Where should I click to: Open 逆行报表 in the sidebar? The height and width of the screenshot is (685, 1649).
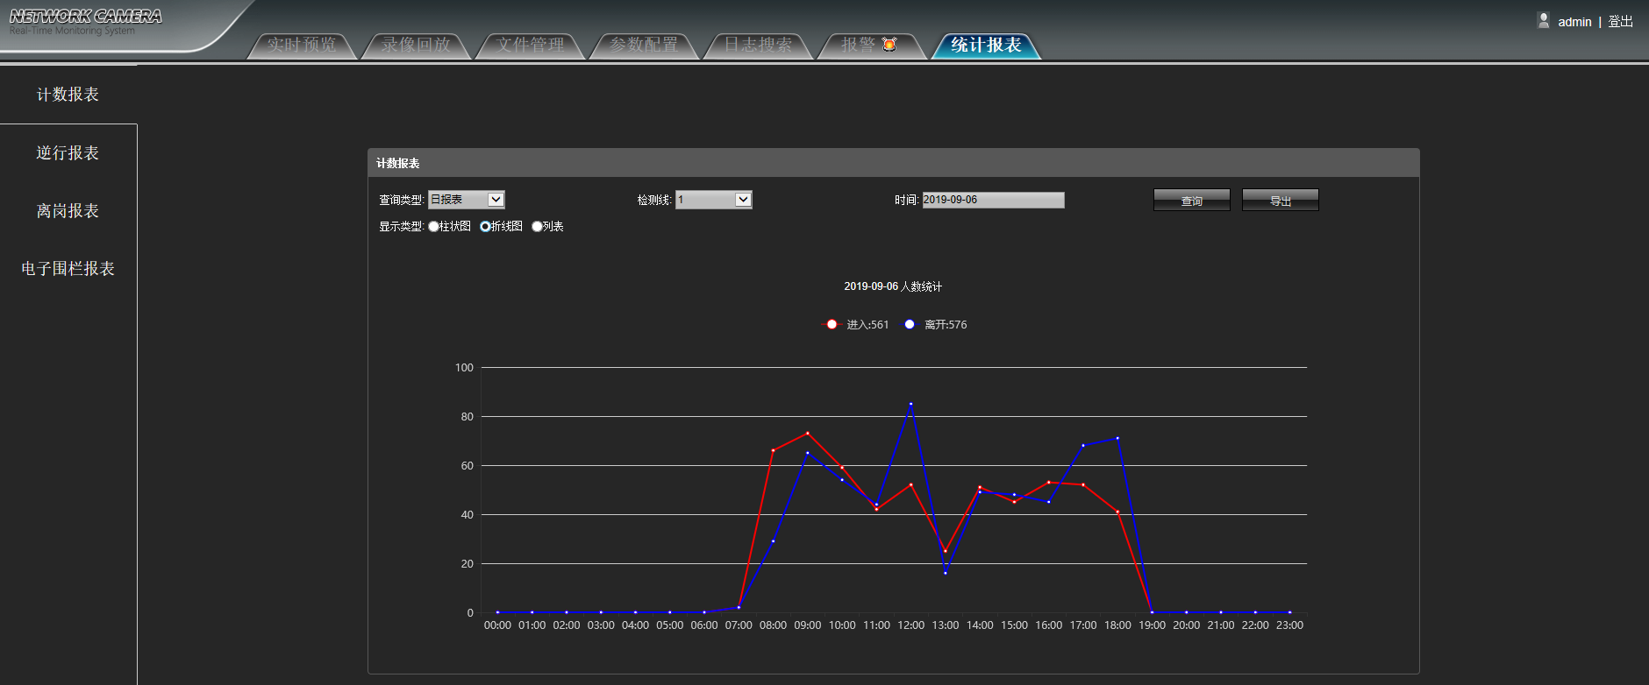(x=68, y=153)
